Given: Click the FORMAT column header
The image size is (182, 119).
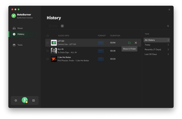Looking at the screenshot, I should point(102,36).
